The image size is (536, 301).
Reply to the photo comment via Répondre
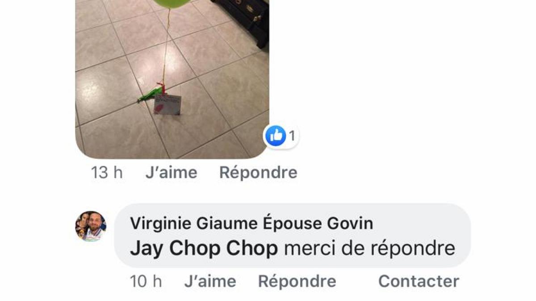[258, 173]
